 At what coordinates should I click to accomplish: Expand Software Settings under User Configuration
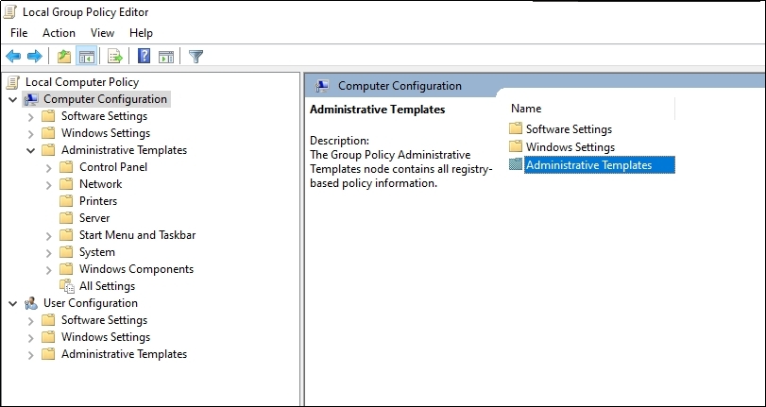pyautogui.click(x=31, y=320)
